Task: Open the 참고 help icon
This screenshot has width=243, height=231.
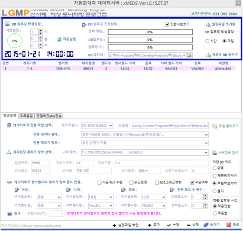Action: pos(9,214)
